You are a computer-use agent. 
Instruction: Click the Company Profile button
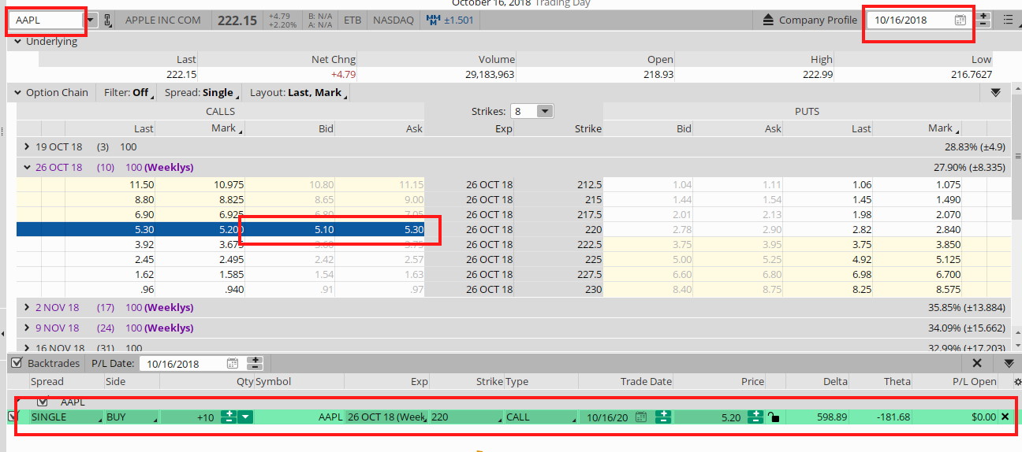click(817, 20)
